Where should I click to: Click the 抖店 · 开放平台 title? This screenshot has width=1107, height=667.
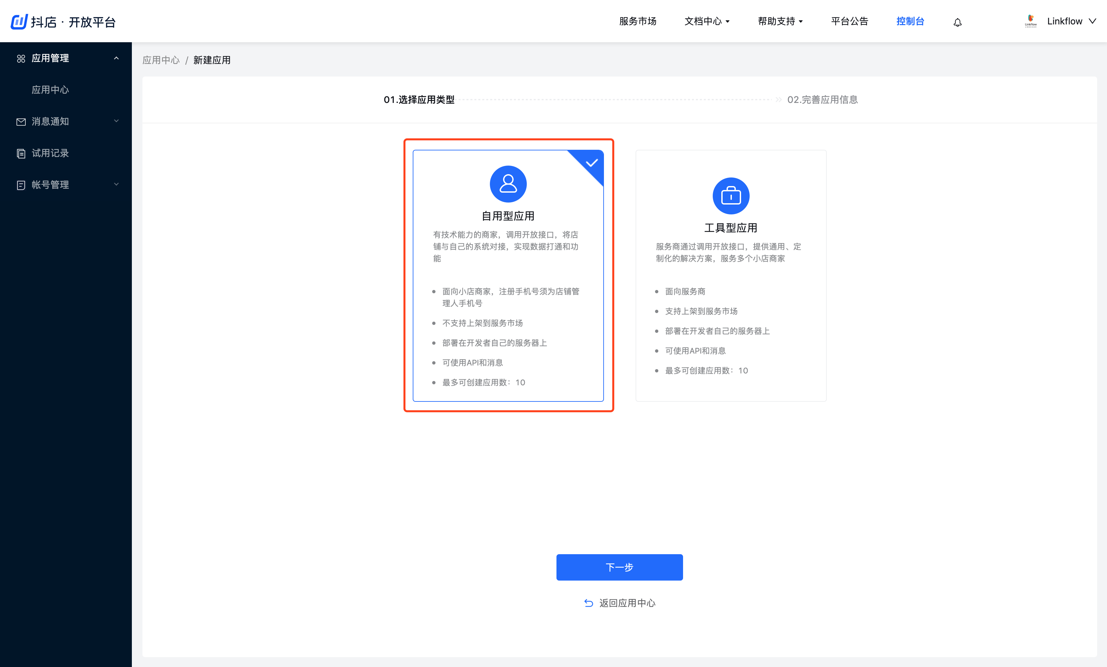[x=73, y=22]
